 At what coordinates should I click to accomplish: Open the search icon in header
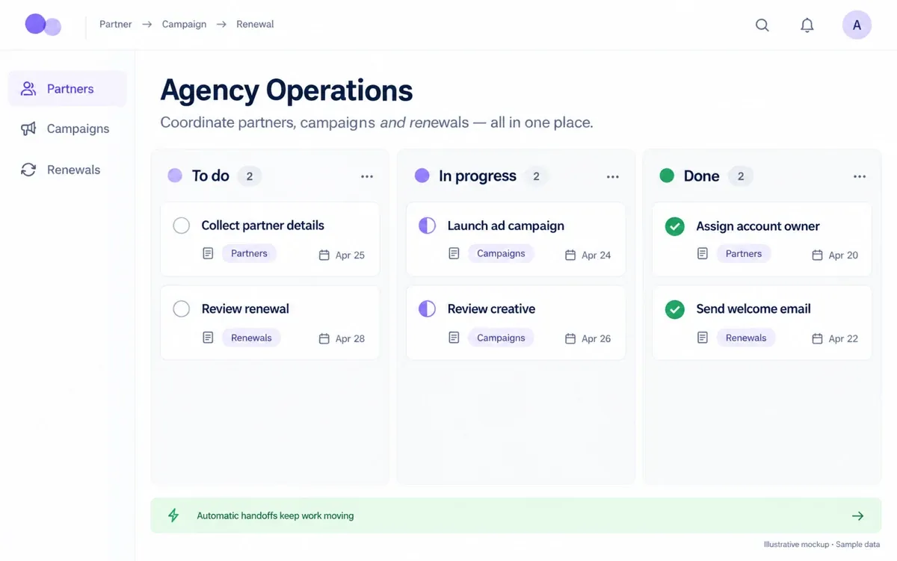[762, 25]
